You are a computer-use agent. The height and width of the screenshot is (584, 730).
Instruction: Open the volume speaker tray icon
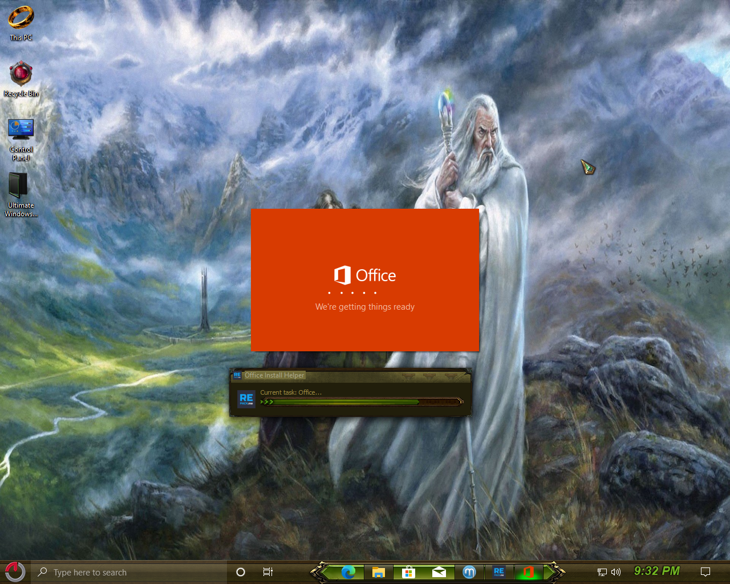pos(616,572)
